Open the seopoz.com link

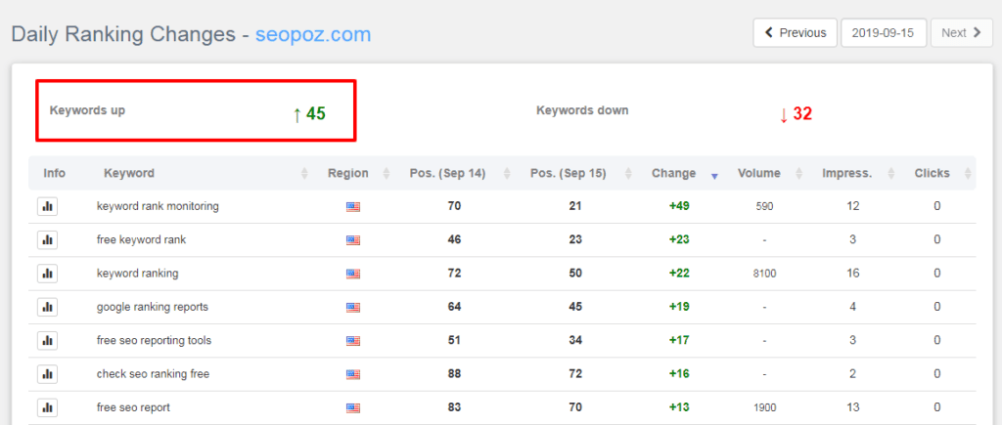click(x=313, y=34)
